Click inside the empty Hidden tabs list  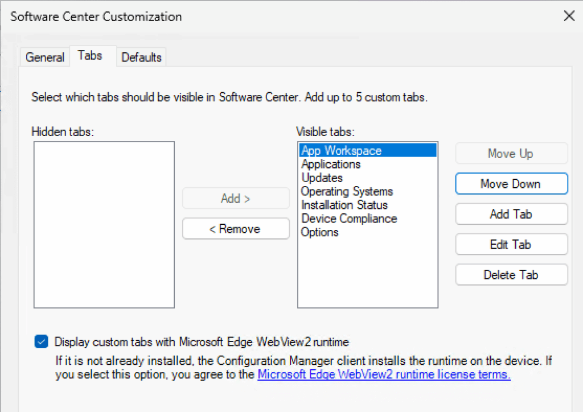point(104,225)
